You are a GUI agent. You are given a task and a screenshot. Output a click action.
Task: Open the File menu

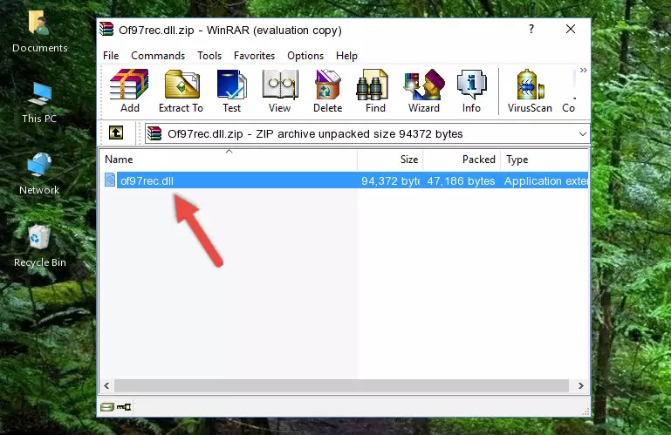click(x=111, y=56)
